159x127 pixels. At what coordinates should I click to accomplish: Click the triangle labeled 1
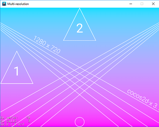17,67
